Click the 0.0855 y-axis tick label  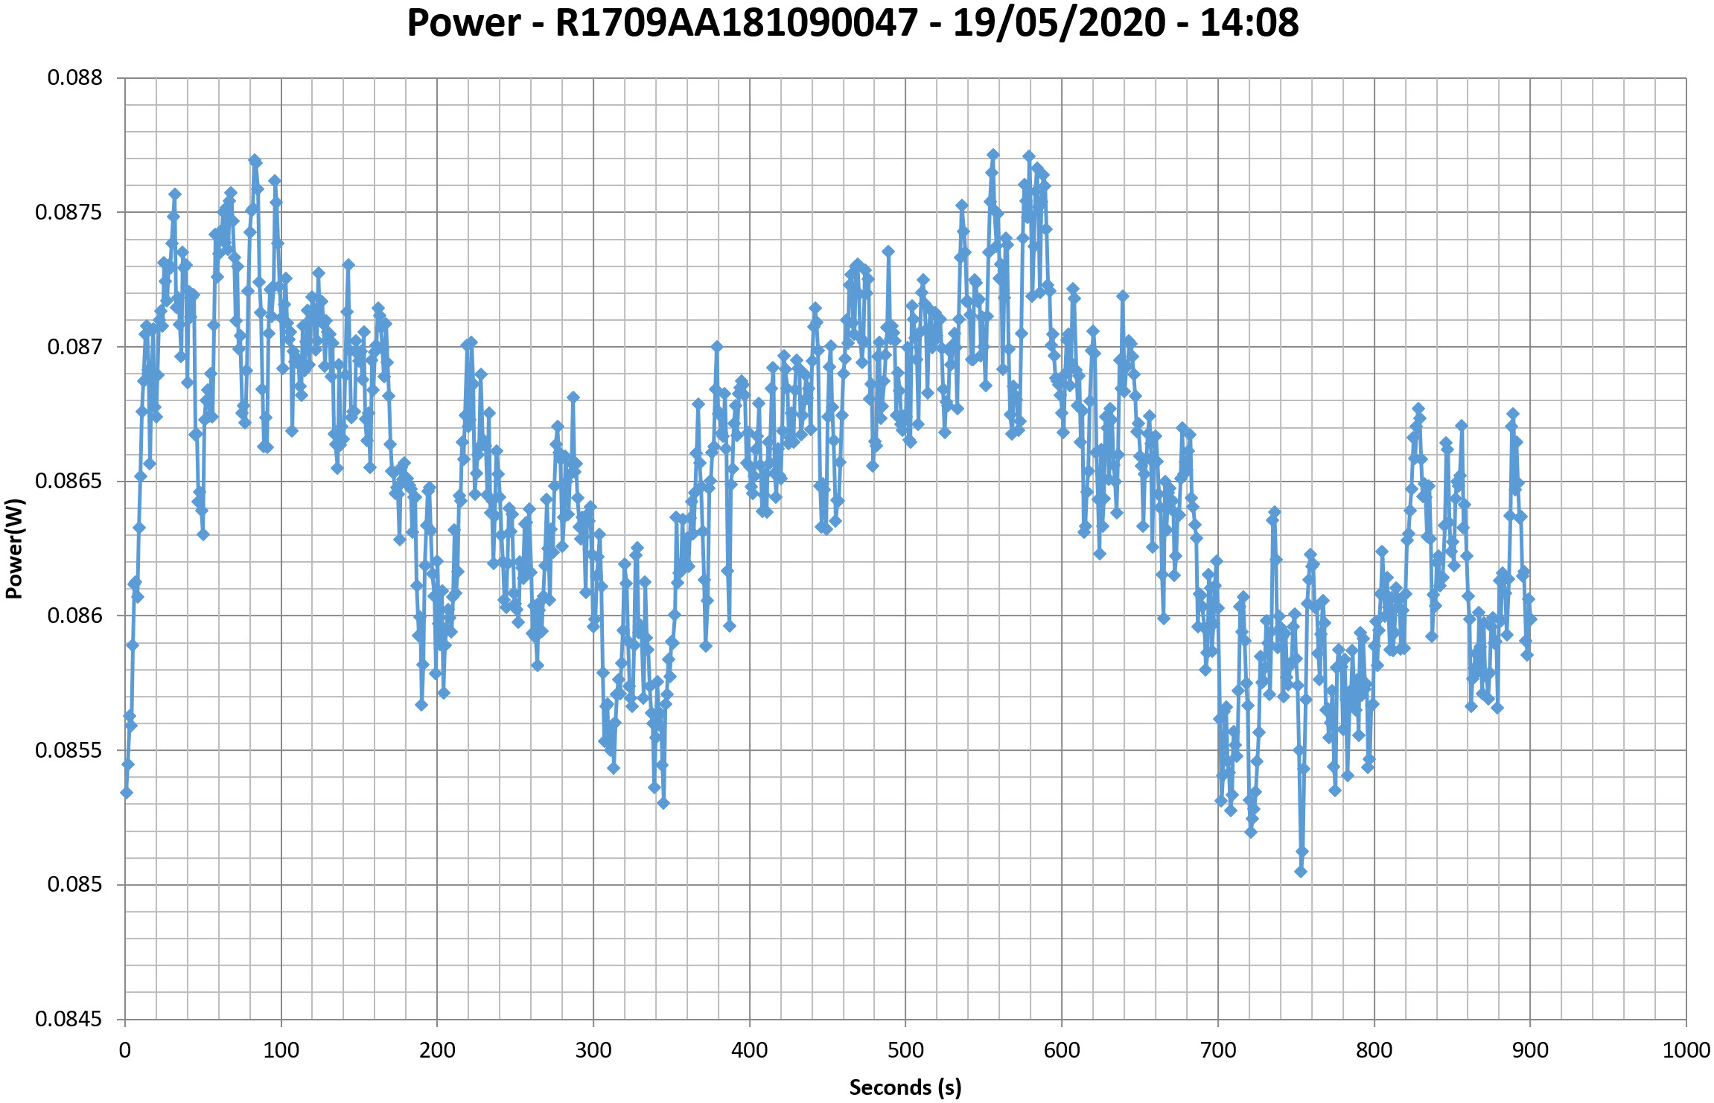[x=69, y=750]
